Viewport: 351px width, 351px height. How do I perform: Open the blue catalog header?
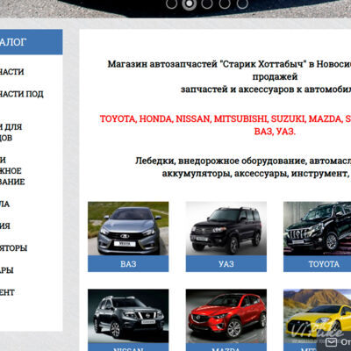tap(32, 42)
